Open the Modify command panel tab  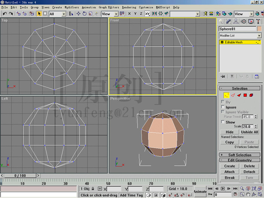click(x=229, y=21)
